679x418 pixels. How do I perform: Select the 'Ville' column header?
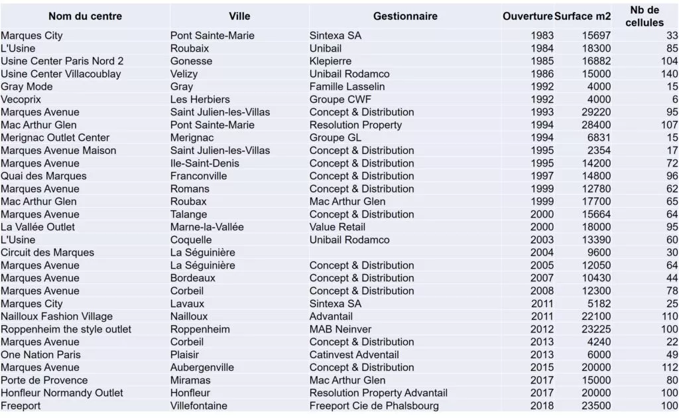click(239, 16)
